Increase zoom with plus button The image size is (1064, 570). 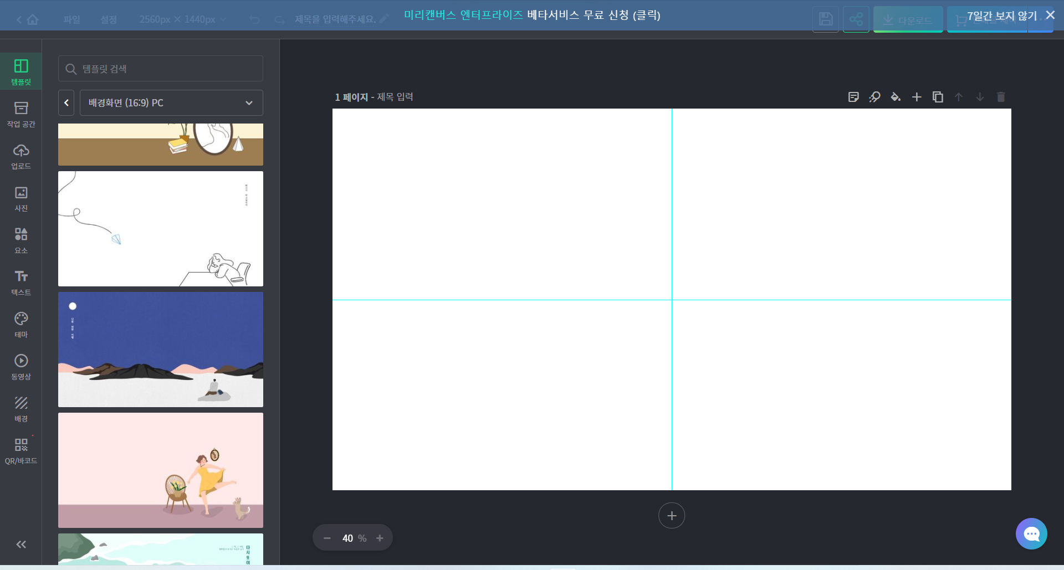click(x=380, y=538)
